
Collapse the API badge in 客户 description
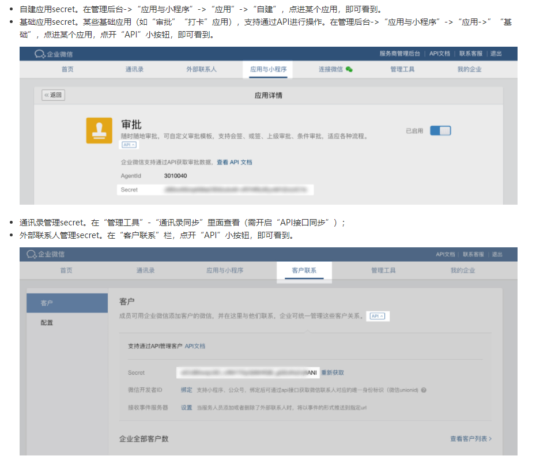pyautogui.click(x=378, y=316)
